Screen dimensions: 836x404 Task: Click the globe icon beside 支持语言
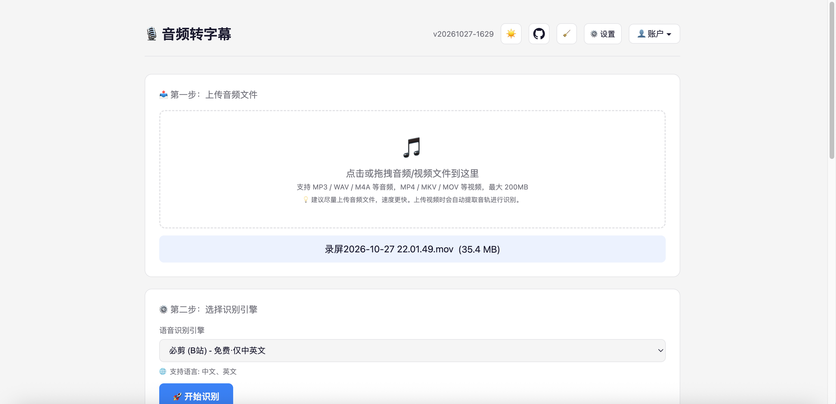tap(163, 372)
